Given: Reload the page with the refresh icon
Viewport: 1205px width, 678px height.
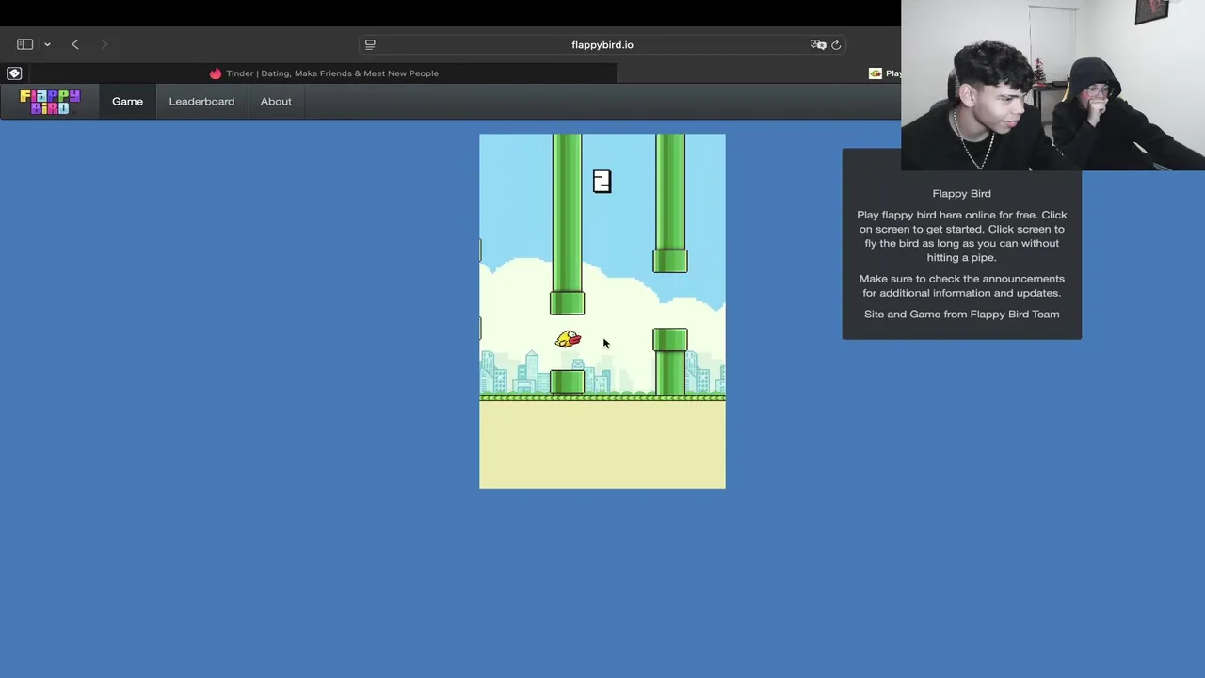Looking at the screenshot, I should (x=836, y=44).
